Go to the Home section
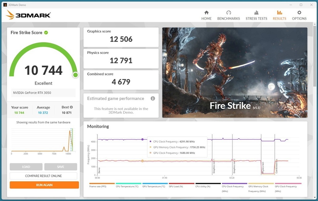The height and width of the screenshot is (201, 318). [206, 15]
